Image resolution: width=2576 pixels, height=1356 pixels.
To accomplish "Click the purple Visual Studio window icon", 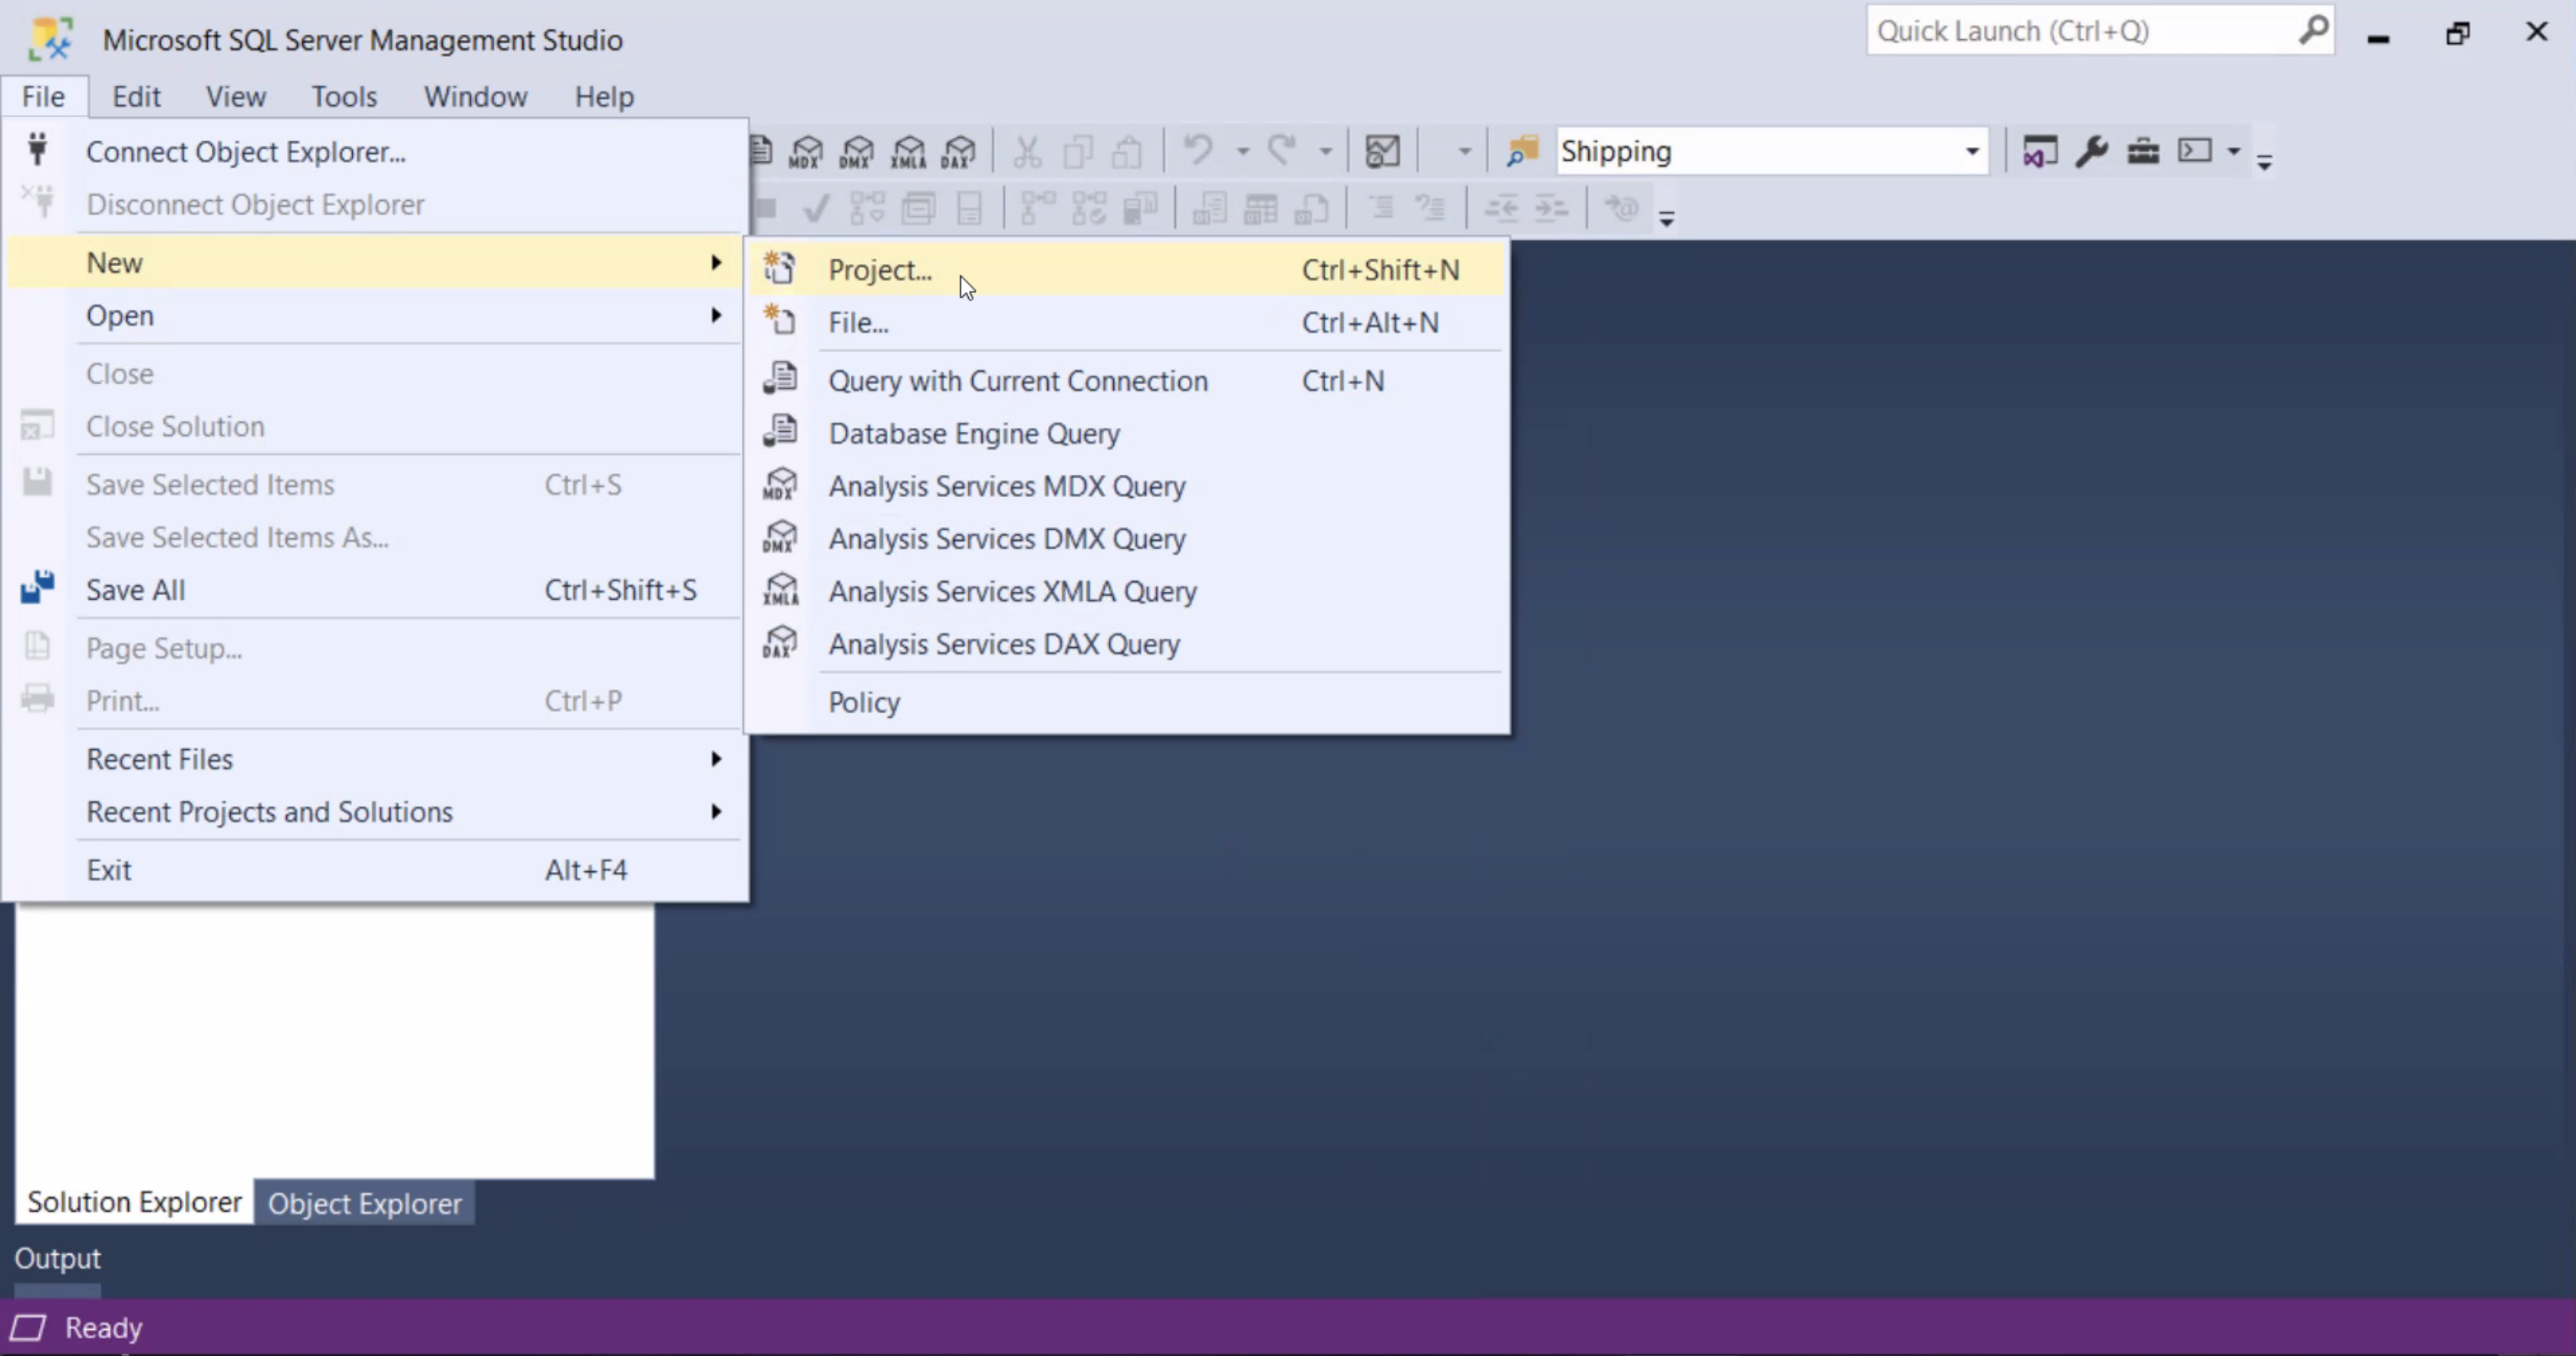I will pyautogui.click(x=2040, y=152).
